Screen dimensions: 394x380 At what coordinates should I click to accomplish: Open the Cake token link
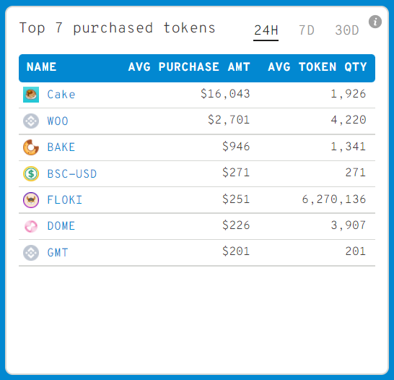61,95
